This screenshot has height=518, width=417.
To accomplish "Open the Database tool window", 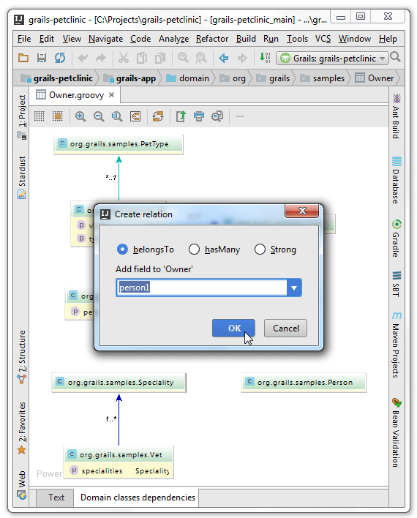I will pyautogui.click(x=397, y=181).
